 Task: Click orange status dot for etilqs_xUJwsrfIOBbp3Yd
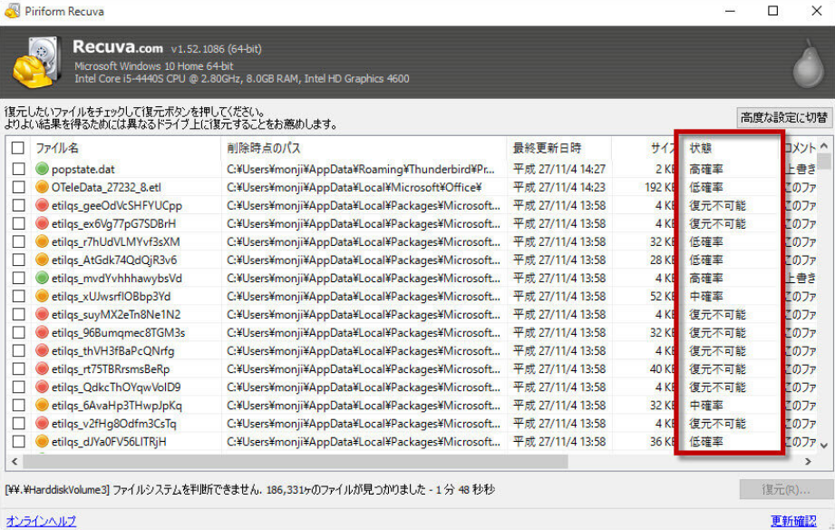42,296
